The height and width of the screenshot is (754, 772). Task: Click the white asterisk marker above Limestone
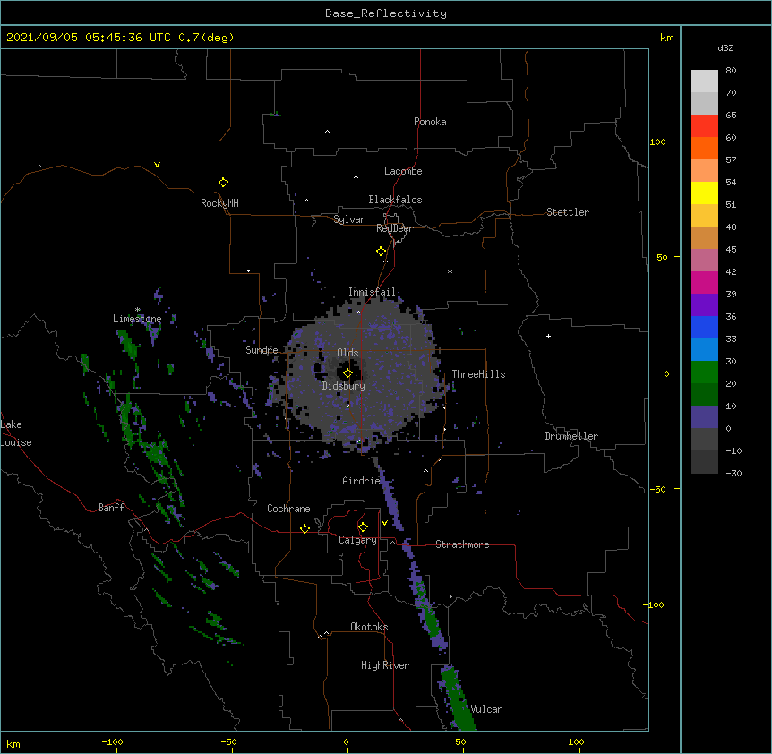(138, 310)
